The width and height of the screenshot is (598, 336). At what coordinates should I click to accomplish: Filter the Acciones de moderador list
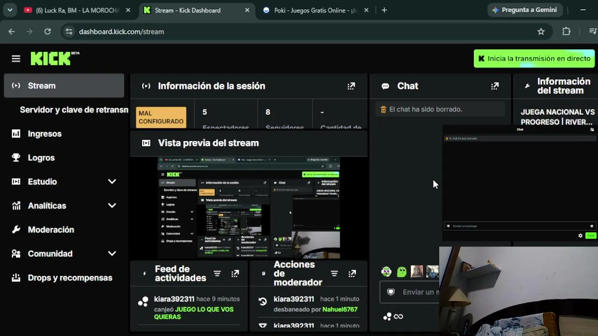[334, 273]
